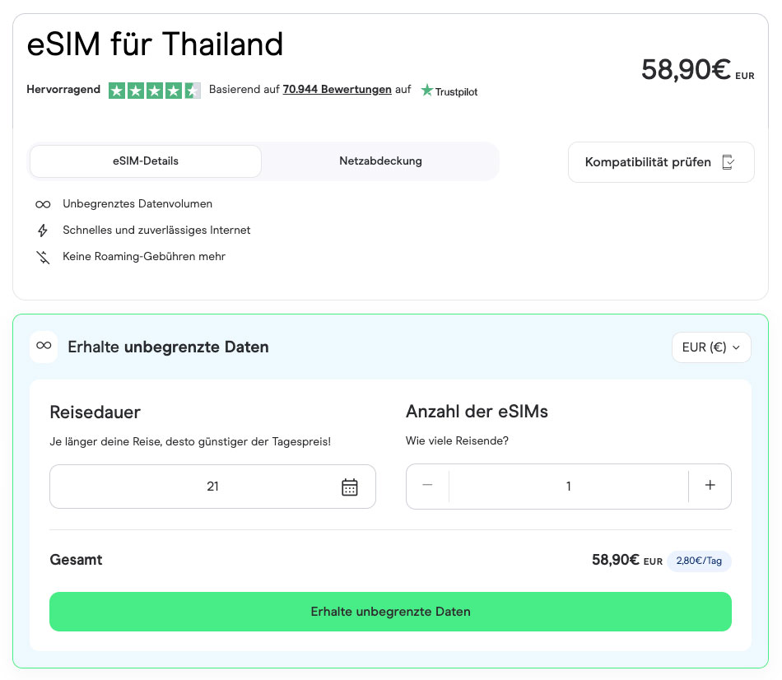Click the eSIM für Thailand heading

point(155,44)
